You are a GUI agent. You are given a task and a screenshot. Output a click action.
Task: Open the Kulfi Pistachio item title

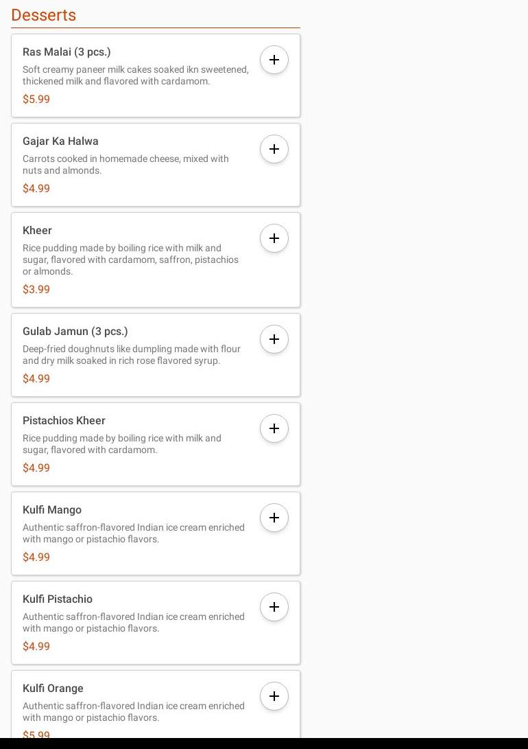(x=58, y=599)
